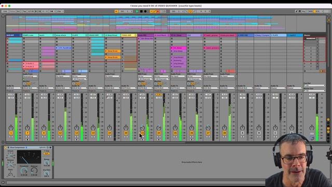The image size is (332, 187).
Task: Open Audio From dropdown of drop attack track
Action: (x=63, y=76)
